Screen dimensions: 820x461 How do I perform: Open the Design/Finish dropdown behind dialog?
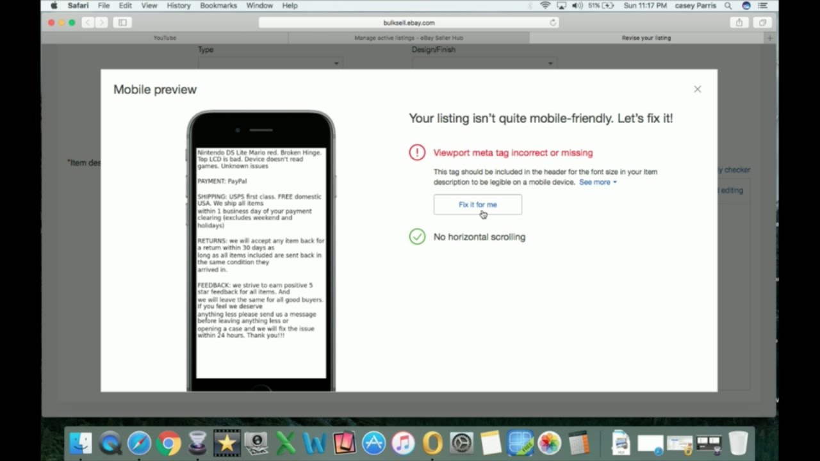484,63
